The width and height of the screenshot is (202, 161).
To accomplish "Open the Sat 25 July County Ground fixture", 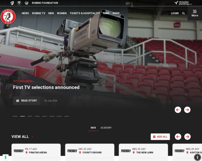I will pyautogui.click(x=90, y=152).
